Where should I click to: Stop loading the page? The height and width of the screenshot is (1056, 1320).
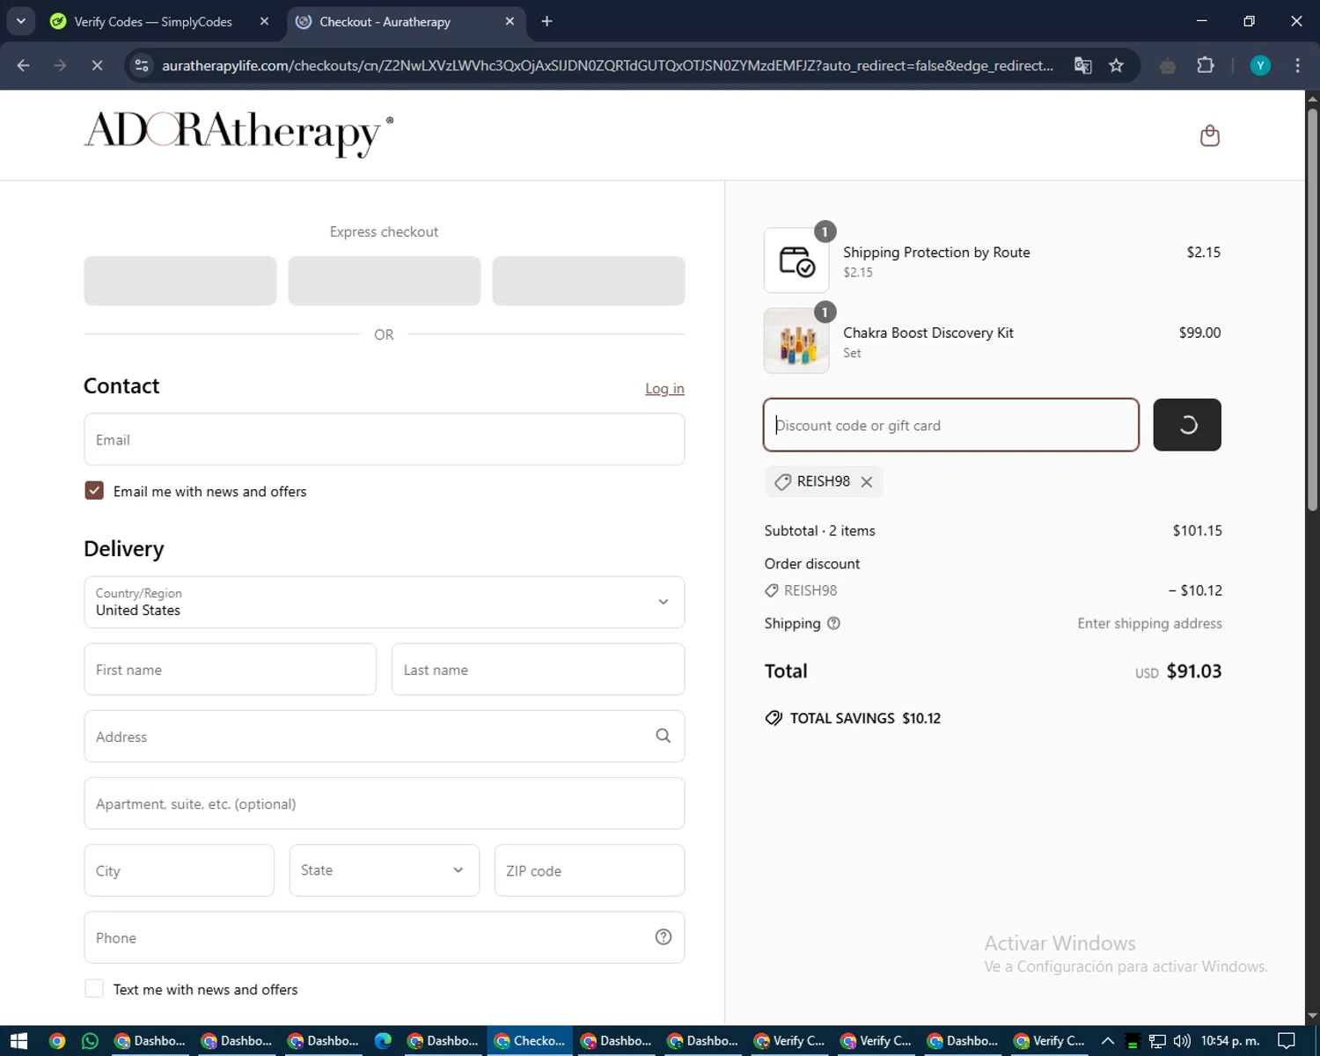(97, 65)
